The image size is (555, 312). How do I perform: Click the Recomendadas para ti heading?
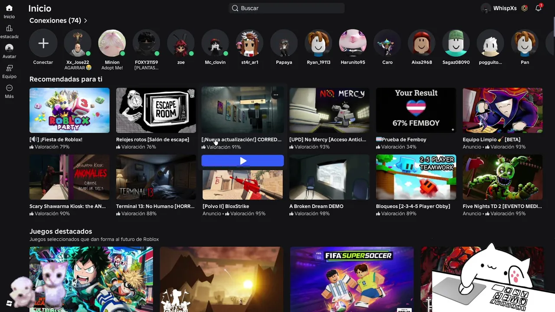click(66, 79)
